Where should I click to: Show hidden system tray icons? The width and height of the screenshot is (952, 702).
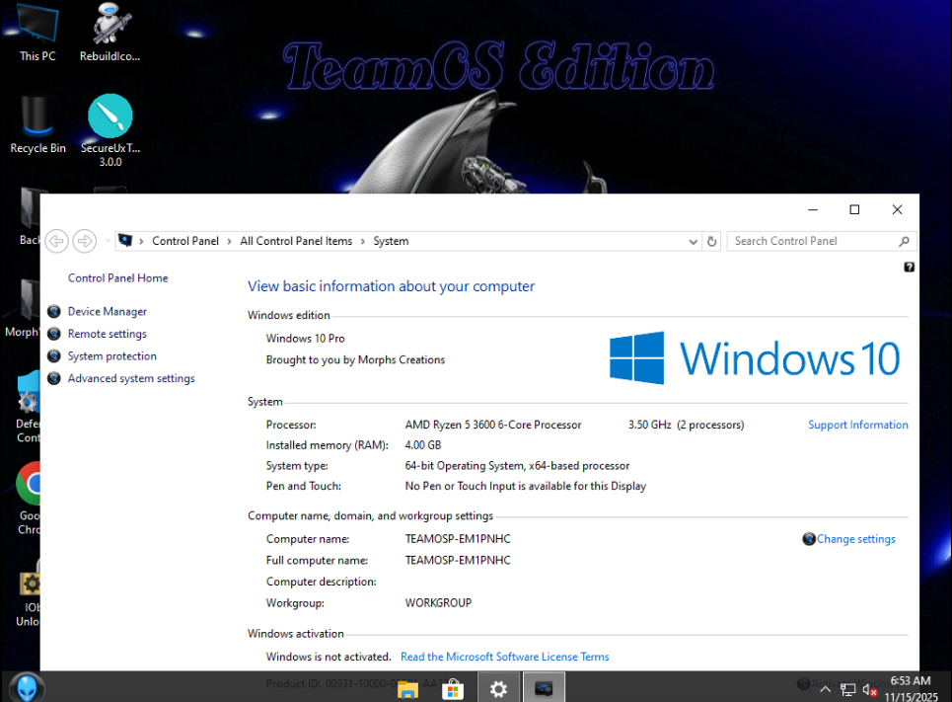pyautogui.click(x=825, y=688)
